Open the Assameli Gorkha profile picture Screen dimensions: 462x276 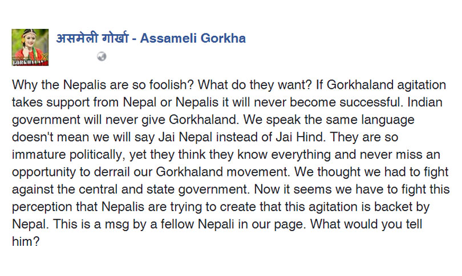[30, 47]
